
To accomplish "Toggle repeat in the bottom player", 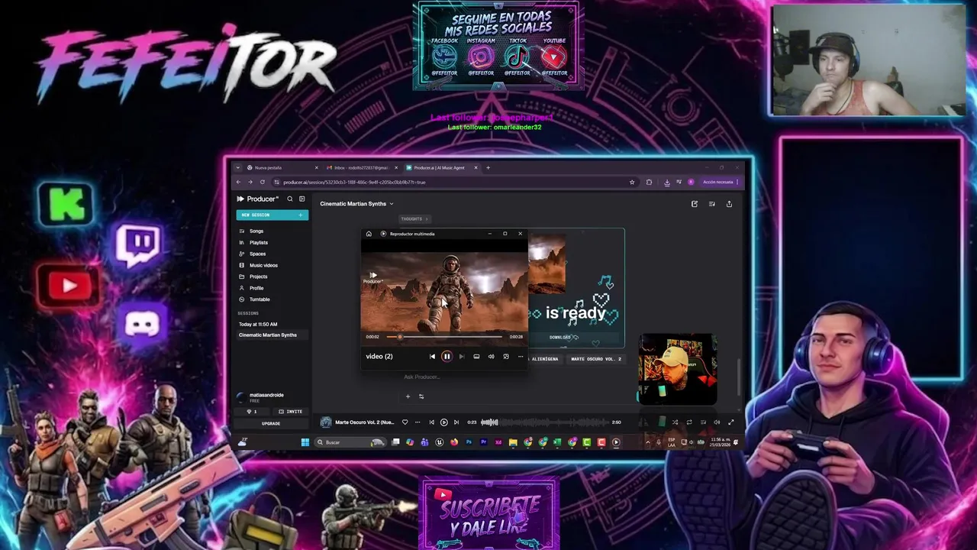I will pyautogui.click(x=688, y=422).
